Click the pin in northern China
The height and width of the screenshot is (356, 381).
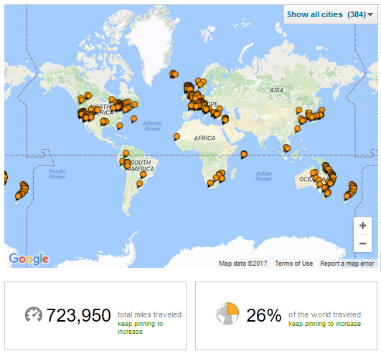(298, 110)
